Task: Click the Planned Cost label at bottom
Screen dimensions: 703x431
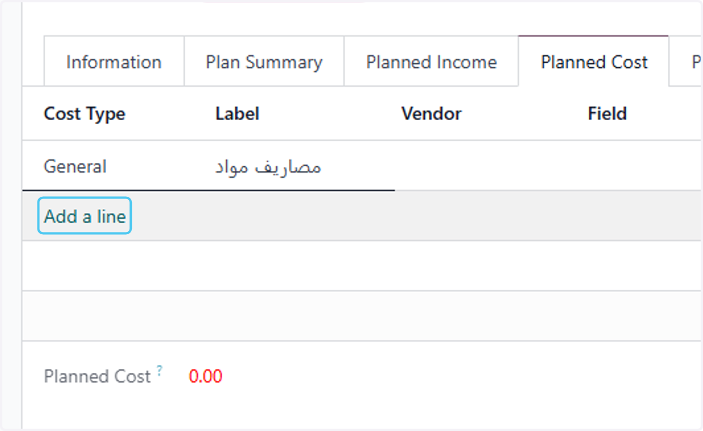Action: point(97,376)
